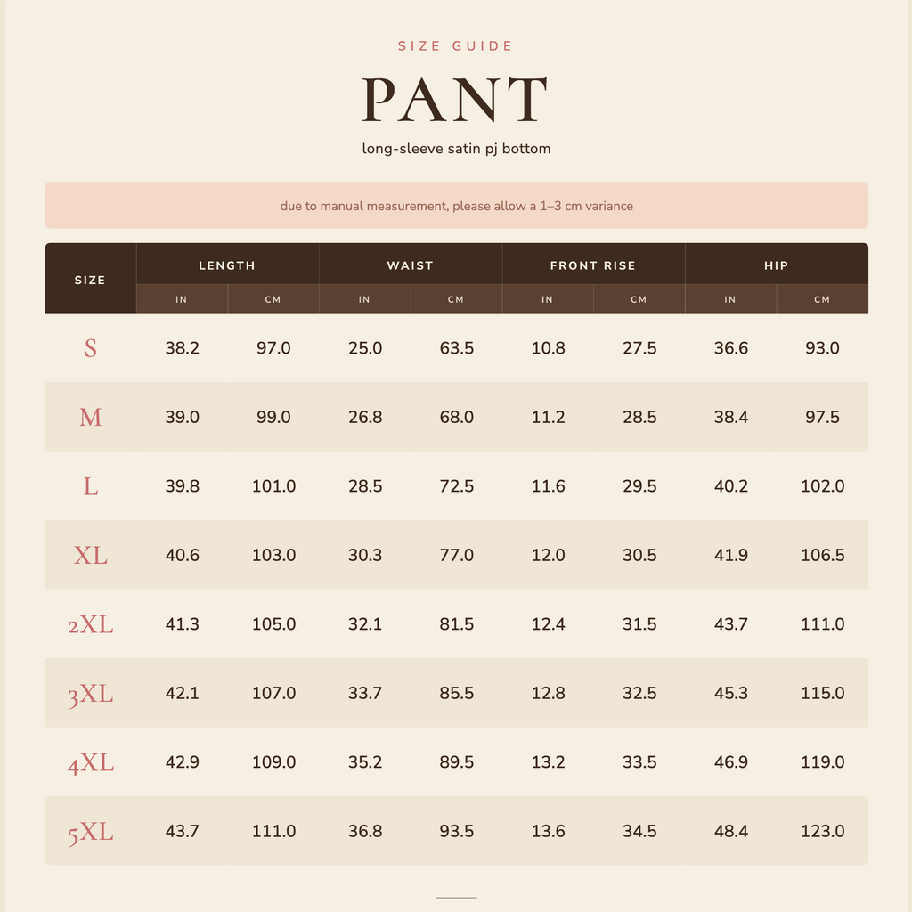This screenshot has height=912, width=912.
Task: Click the FRONT RISE column header
Action: click(x=593, y=265)
